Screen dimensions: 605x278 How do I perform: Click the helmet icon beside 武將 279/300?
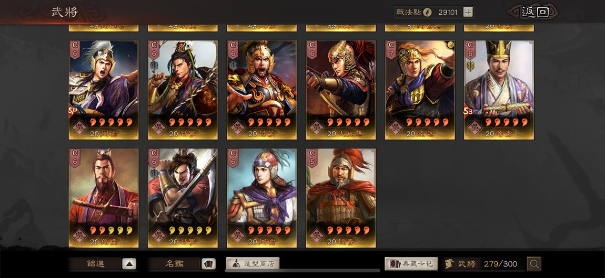coord(449,264)
